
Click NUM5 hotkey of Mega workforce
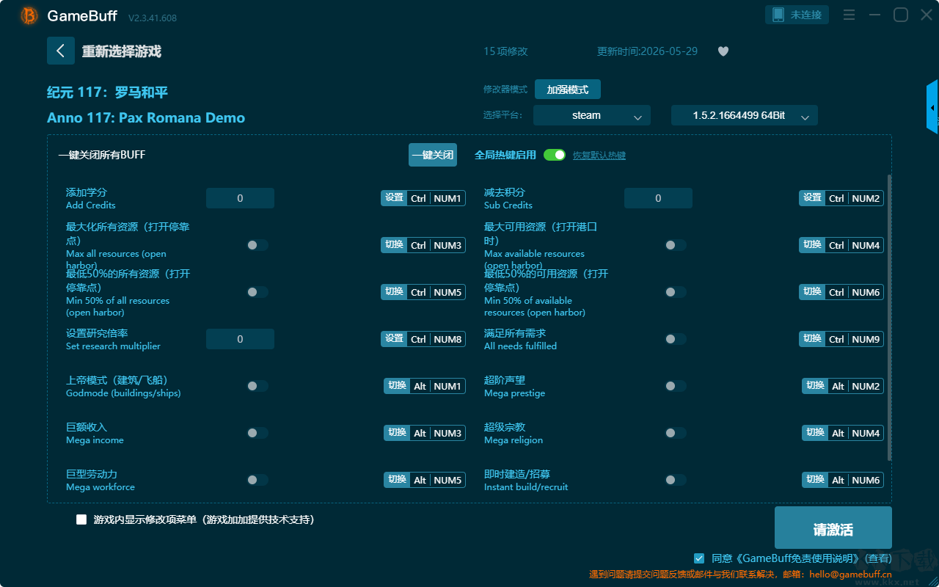pyautogui.click(x=447, y=480)
